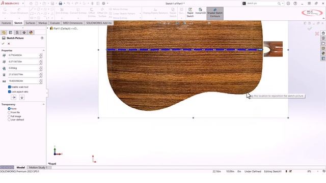
Task: Click the Print icon in the top toolbar
Action: tap(60, 4)
